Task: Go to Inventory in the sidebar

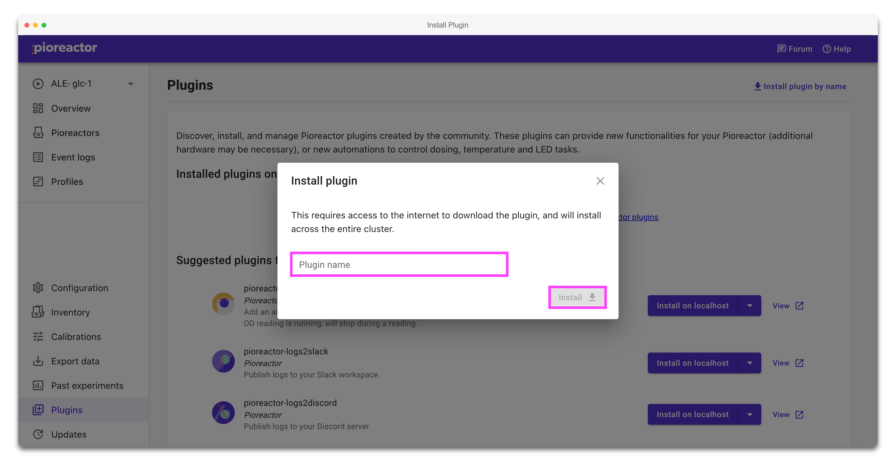Action: (x=70, y=312)
